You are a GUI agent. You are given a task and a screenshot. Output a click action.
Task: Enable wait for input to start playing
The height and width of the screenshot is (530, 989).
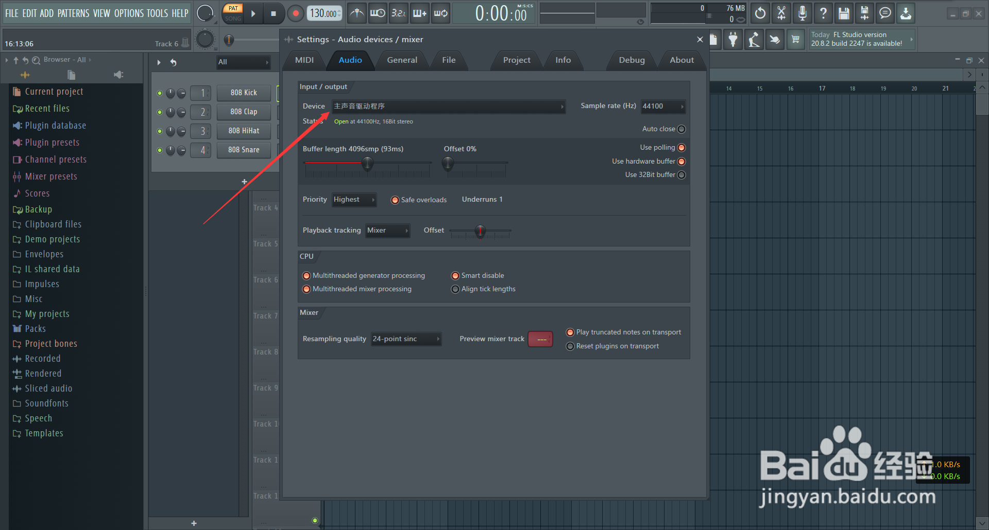click(x=378, y=13)
